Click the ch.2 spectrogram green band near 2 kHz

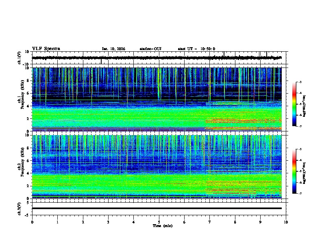(157, 185)
